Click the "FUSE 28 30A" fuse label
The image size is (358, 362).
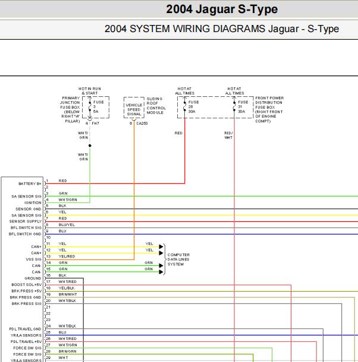(193, 106)
